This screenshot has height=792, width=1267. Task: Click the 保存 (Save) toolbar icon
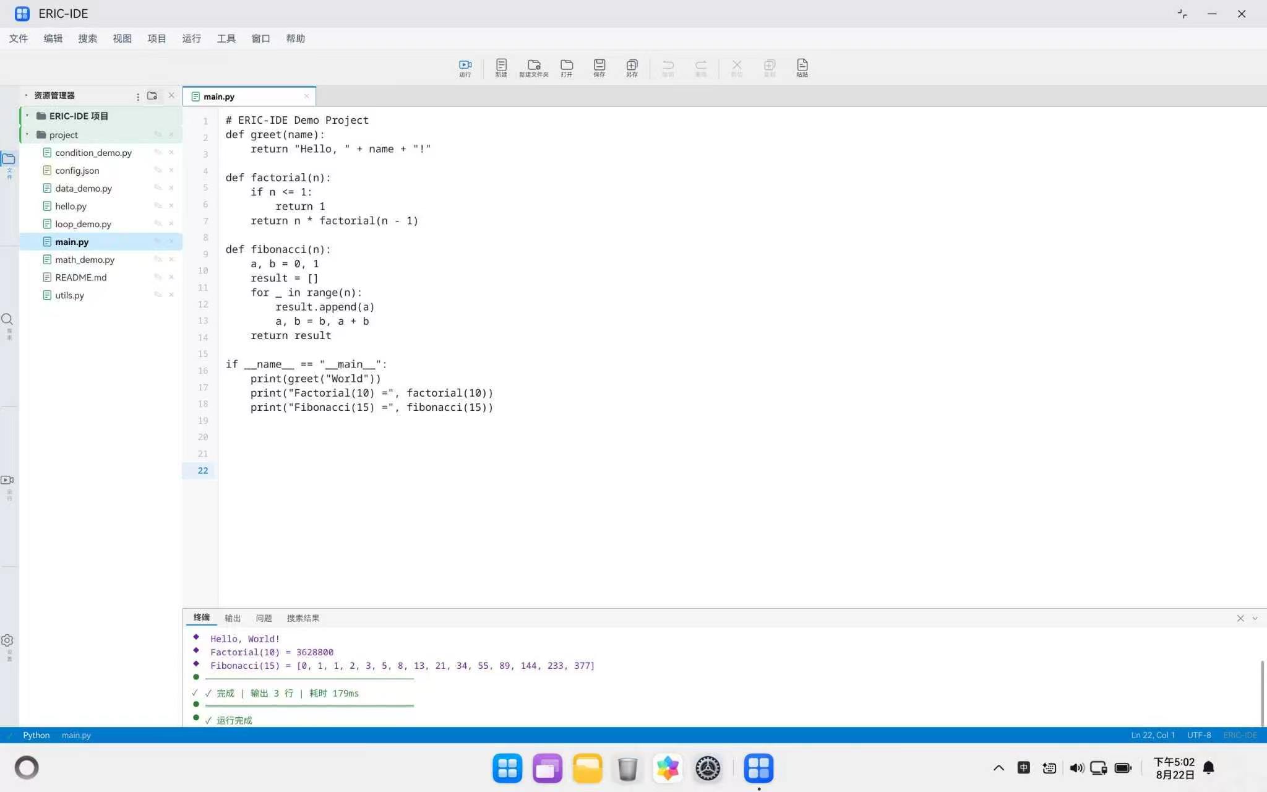599,67
